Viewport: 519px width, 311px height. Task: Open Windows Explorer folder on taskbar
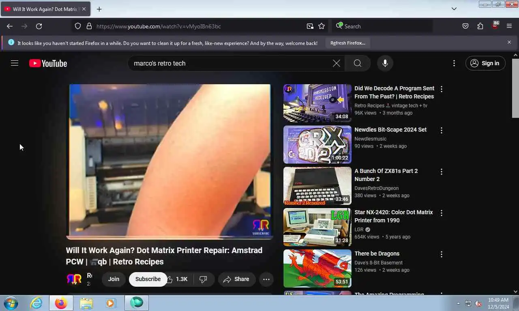[86, 303]
